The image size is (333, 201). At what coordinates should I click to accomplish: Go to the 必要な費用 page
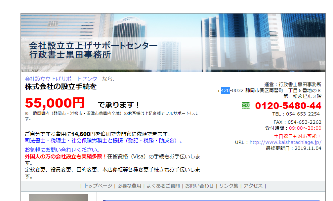coord(129,186)
